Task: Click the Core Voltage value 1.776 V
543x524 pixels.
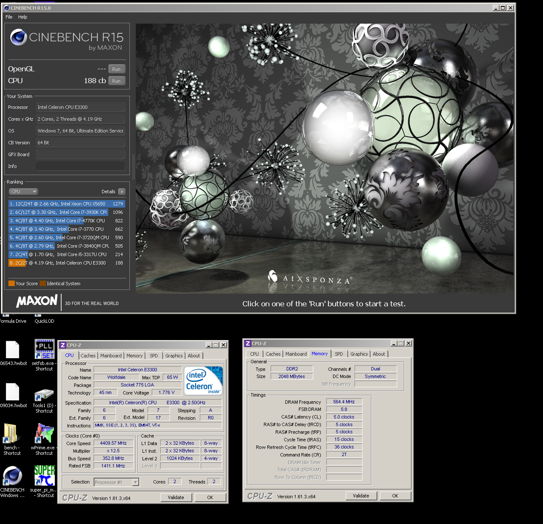Action: [167, 392]
